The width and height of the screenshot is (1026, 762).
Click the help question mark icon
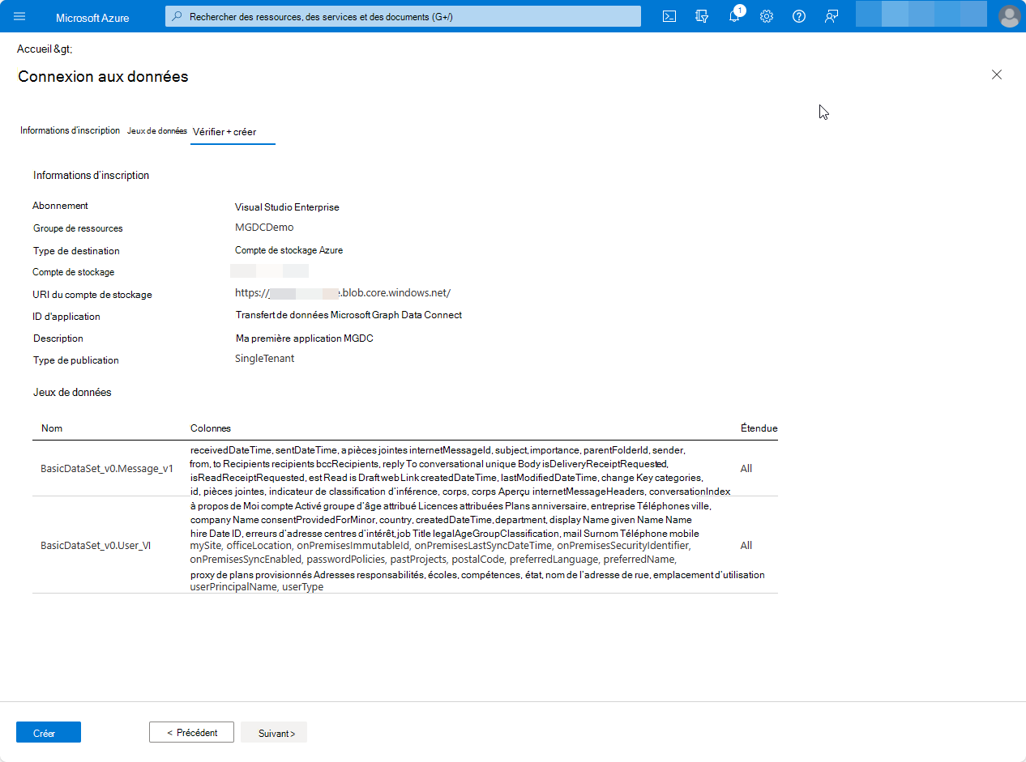(x=799, y=16)
